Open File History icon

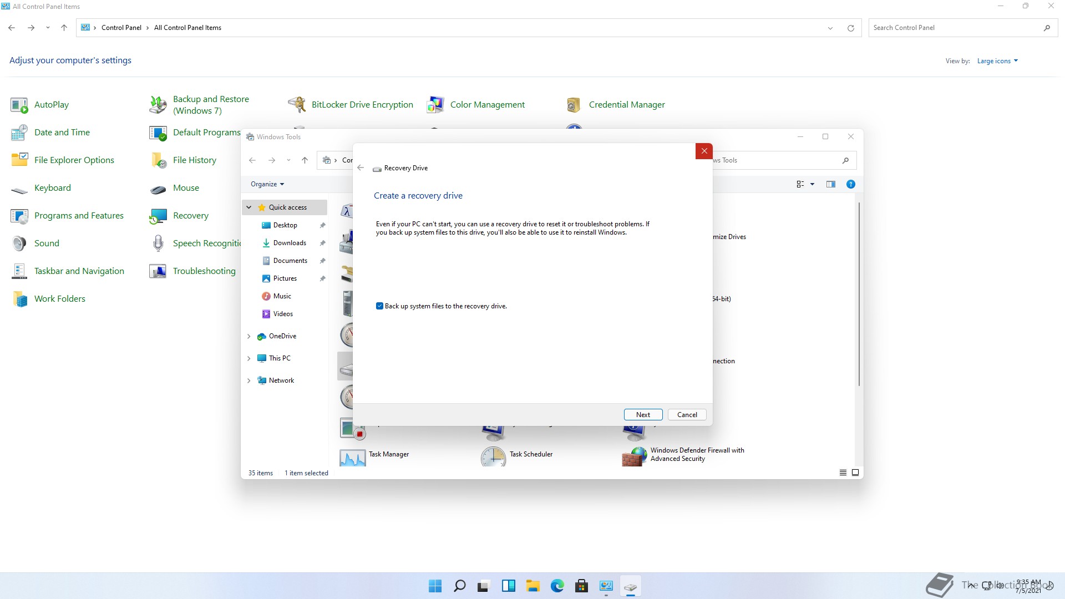pos(158,160)
